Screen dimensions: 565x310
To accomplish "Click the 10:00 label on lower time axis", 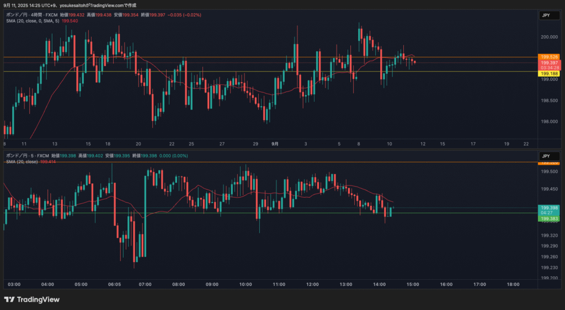I will (246, 284).
